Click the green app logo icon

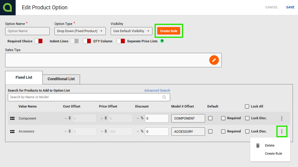pyautogui.click(x=8, y=8)
